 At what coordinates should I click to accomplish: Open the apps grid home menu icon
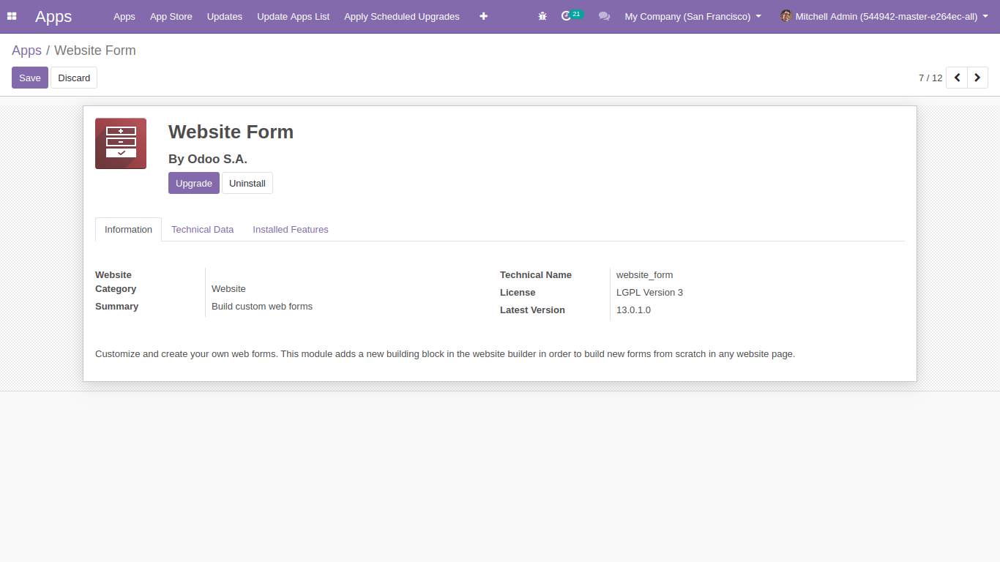pos(12,16)
